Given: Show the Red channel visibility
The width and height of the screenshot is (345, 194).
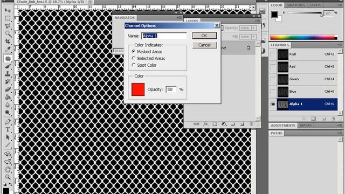Looking at the screenshot, I should point(273,67).
